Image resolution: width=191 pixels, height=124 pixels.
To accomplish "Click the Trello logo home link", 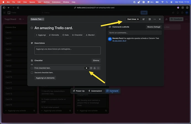I will click(x=12, y=13).
